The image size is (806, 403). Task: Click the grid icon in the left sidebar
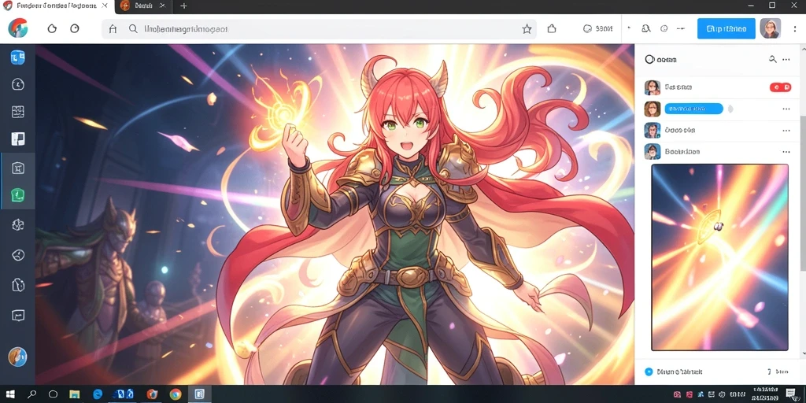[18, 112]
